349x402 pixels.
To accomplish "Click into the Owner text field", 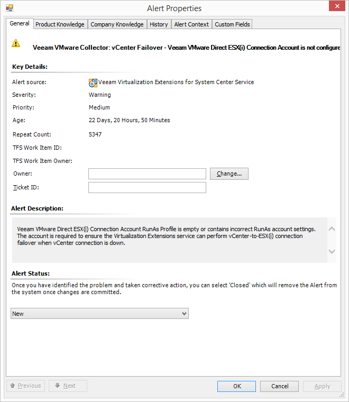I will click(147, 174).
